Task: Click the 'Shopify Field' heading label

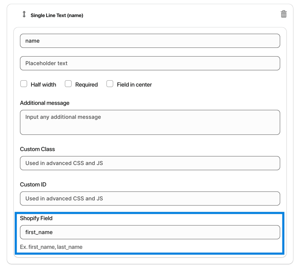Action: [36, 218]
